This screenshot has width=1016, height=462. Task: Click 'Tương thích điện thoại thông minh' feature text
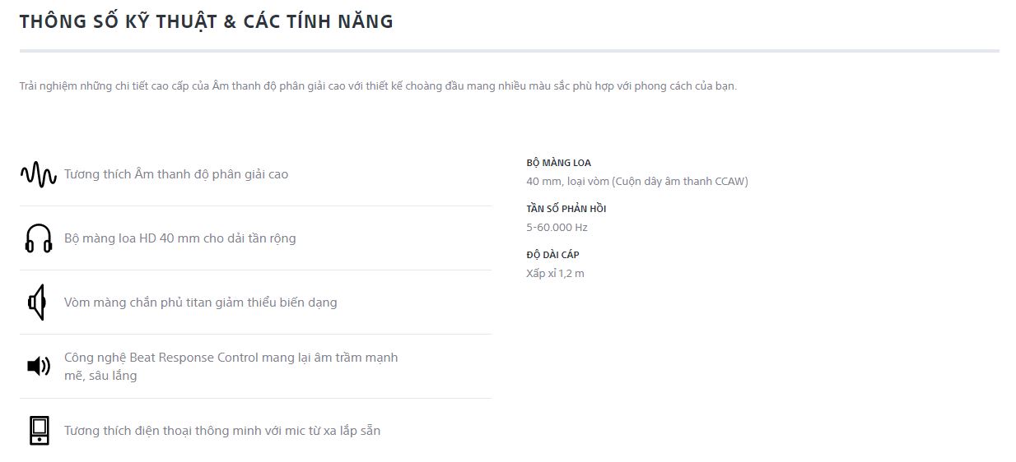click(x=221, y=431)
